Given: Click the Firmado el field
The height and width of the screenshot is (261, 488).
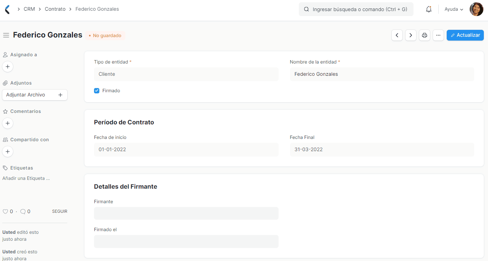Looking at the screenshot, I should click(186, 241).
